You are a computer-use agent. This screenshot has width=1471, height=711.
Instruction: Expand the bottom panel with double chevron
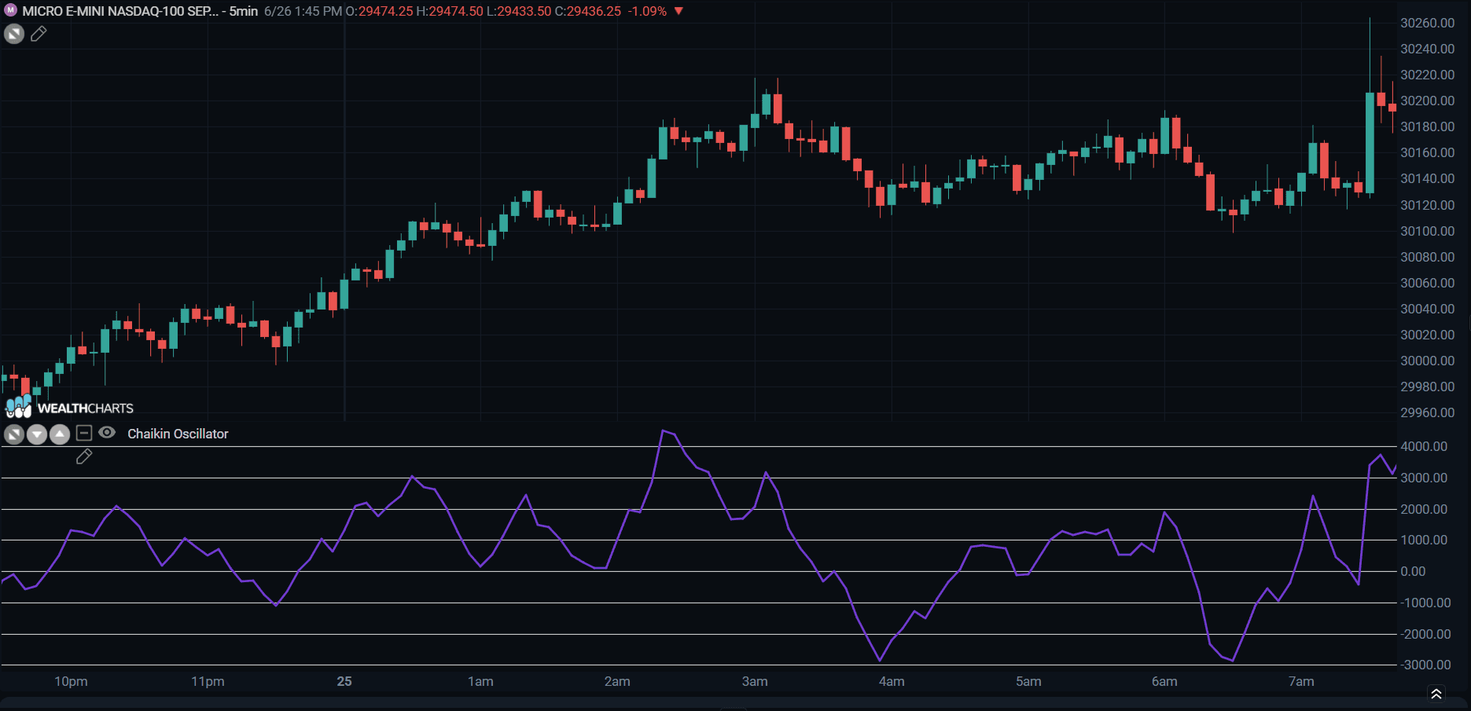pos(1436,694)
